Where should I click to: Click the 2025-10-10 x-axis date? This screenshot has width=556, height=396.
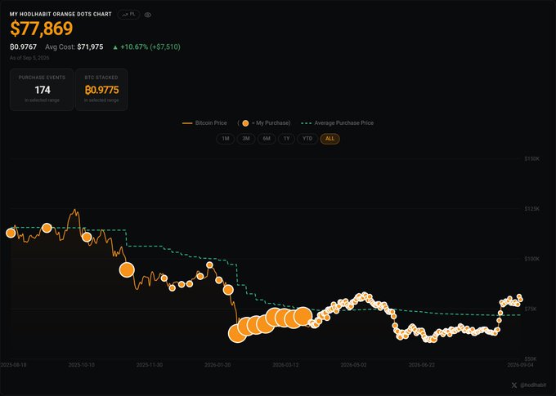(x=81, y=365)
